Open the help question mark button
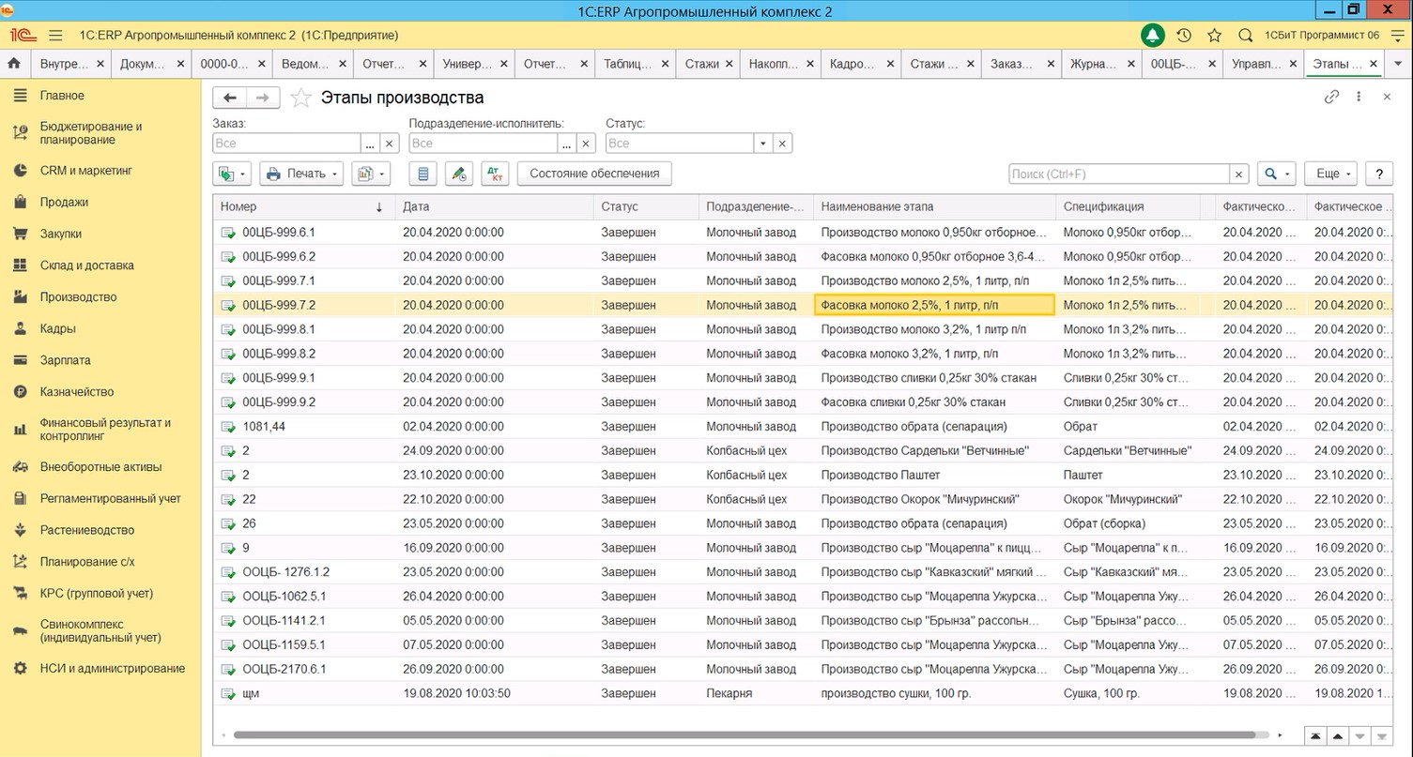The height and width of the screenshot is (757, 1413). tap(1378, 174)
